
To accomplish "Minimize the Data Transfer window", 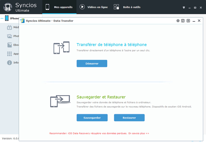I will coord(194,21).
